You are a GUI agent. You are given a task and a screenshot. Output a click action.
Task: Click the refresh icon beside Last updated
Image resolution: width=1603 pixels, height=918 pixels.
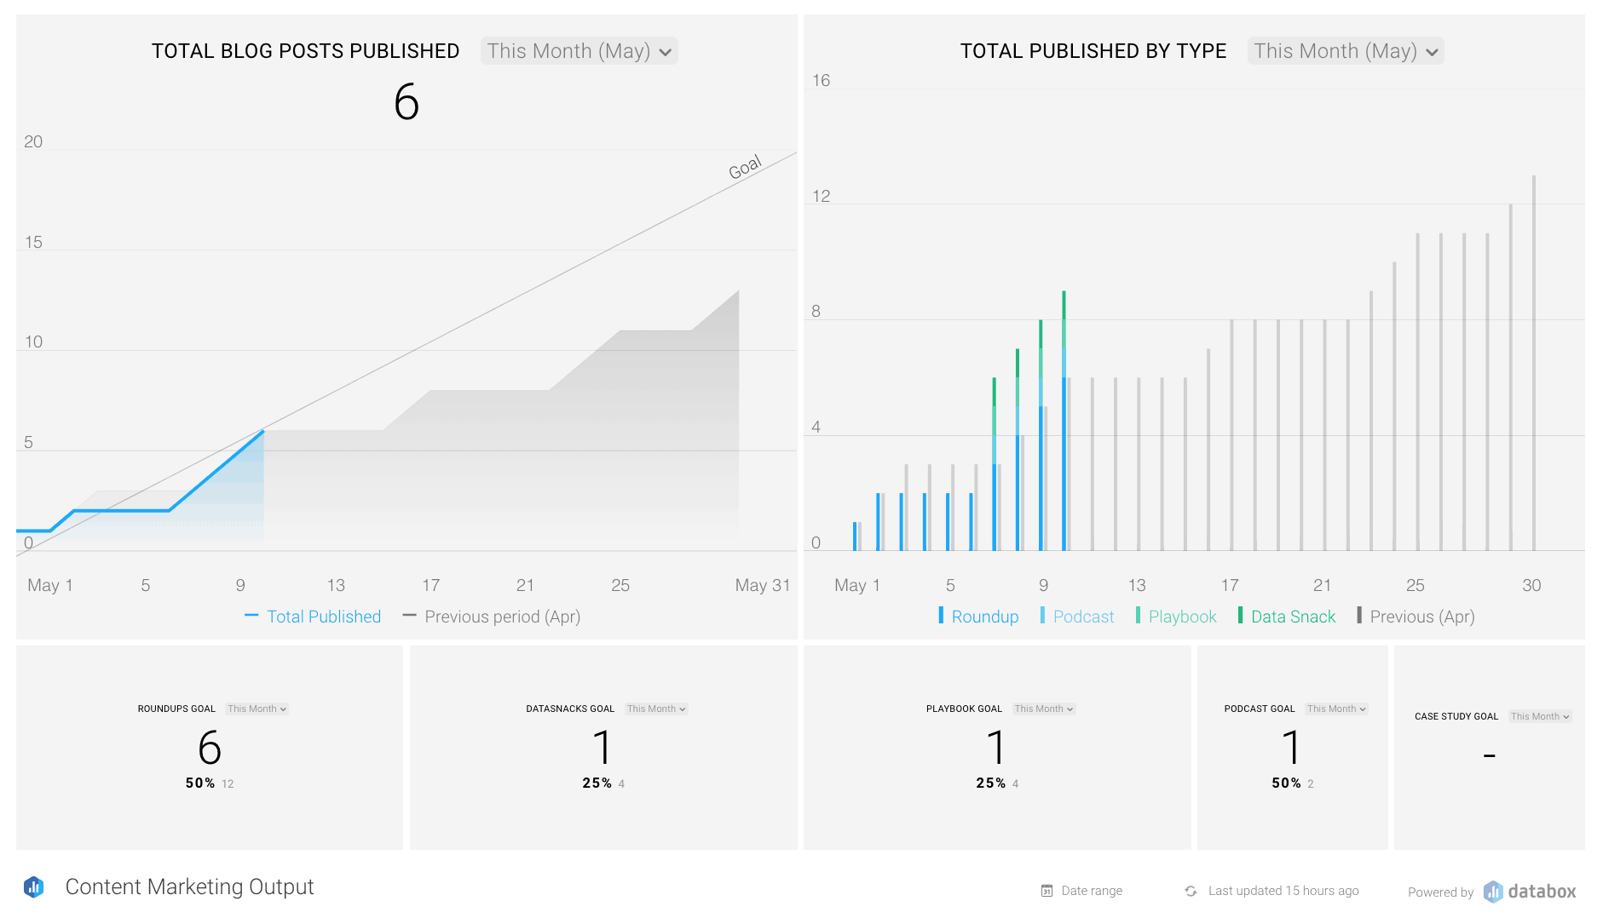tap(1191, 891)
